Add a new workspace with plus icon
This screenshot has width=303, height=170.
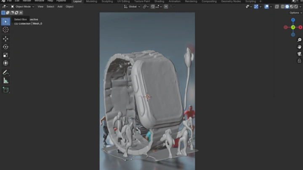(x=260, y=1)
